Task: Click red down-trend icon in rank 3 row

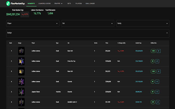Action: (x=119, y=71)
